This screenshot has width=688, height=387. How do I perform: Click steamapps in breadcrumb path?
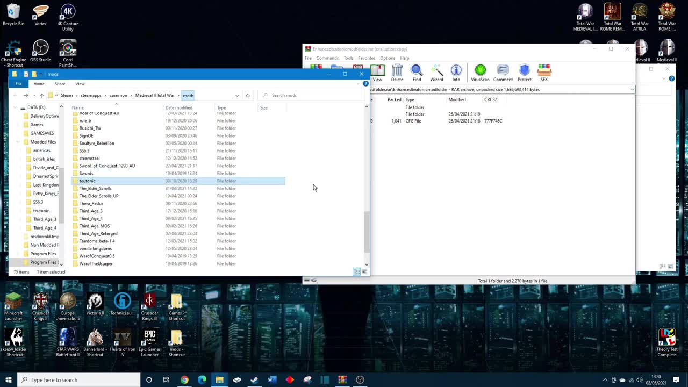coord(91,95)
